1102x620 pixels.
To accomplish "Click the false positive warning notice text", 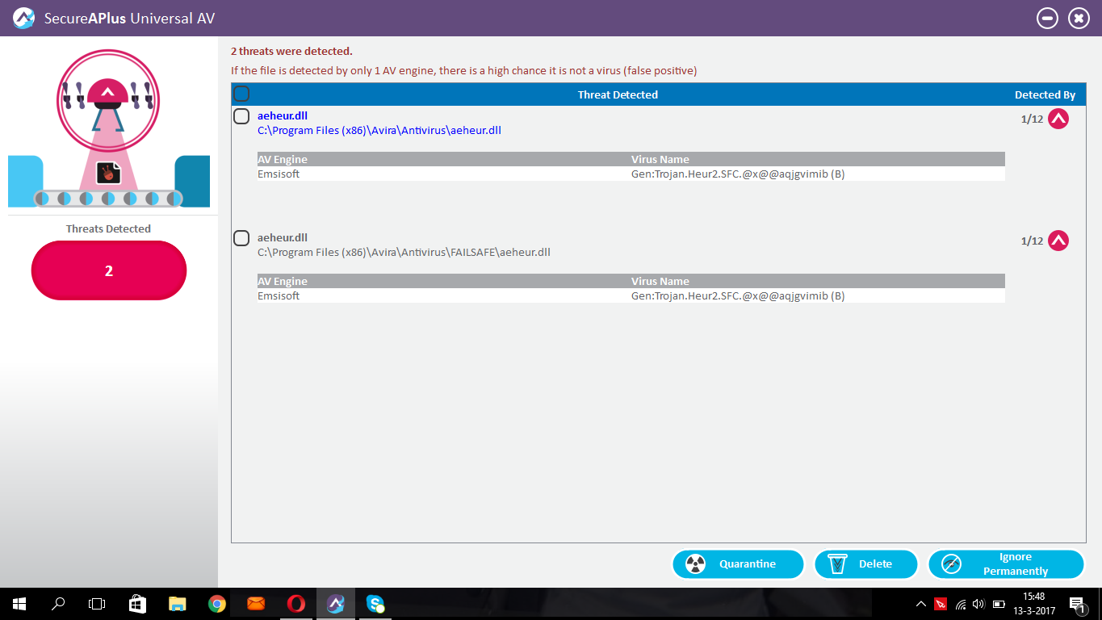I will coord(463,70).
